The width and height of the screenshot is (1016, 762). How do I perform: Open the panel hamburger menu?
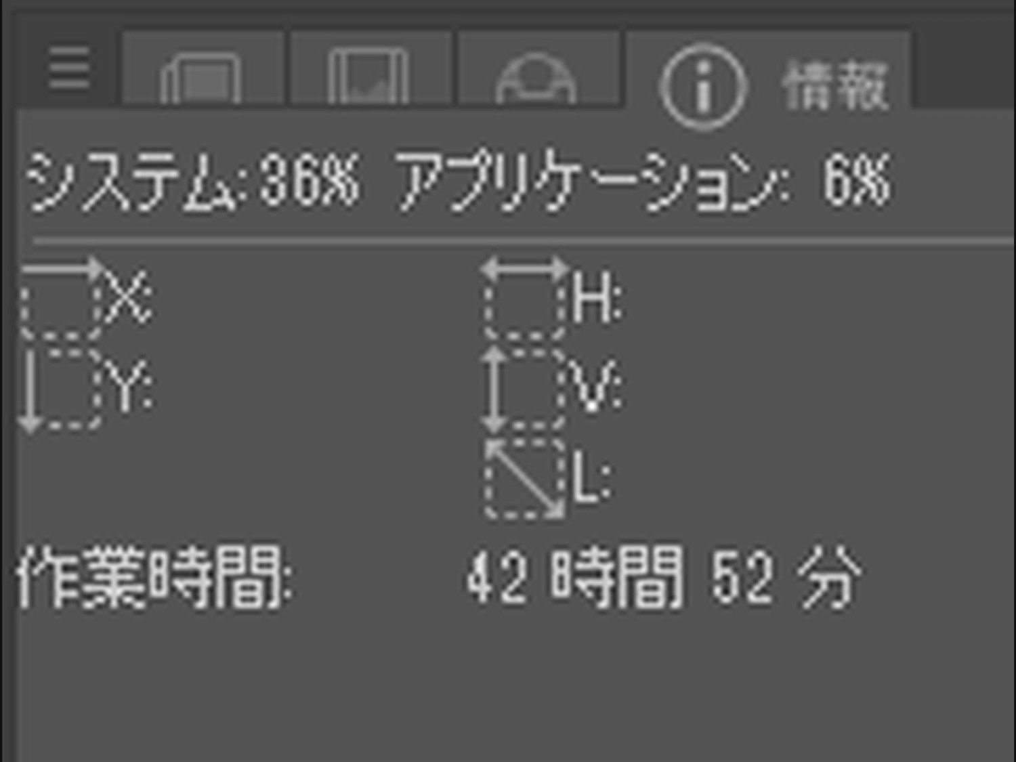pos(69,68)
